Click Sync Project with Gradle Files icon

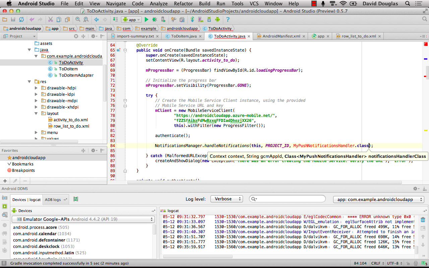(192, 19)
